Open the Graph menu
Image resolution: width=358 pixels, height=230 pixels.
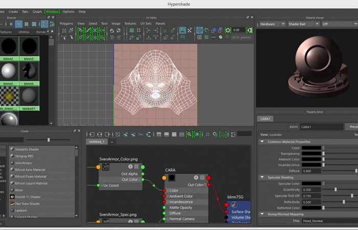click(x=37, y=12)
